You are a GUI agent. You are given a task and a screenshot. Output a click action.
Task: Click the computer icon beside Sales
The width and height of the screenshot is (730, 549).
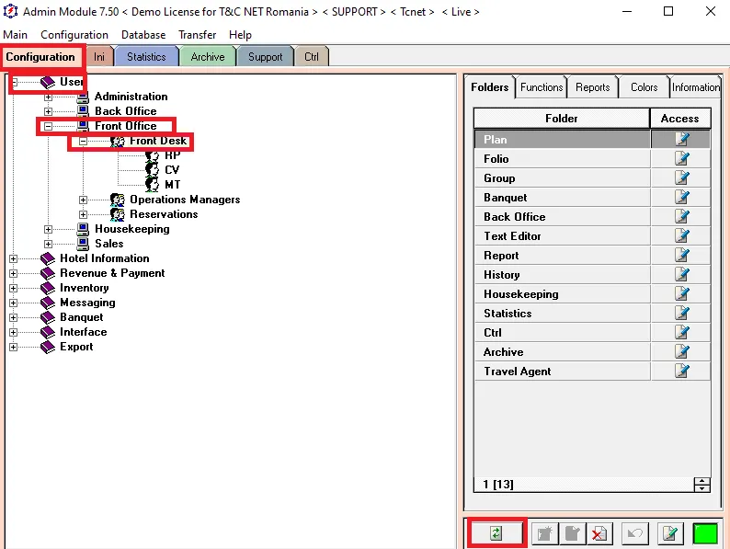(83, 244)
